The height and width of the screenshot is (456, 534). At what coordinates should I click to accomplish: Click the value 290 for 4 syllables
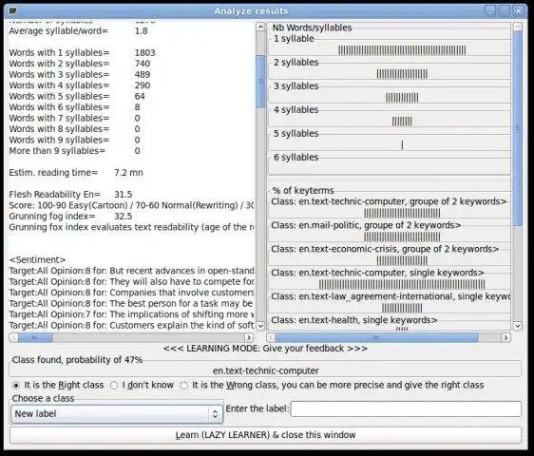143,85
